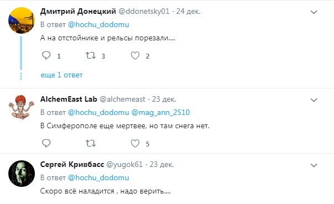Open the more menu chevron on Дмитрий Донецкий's tweet

coord(314,12)
